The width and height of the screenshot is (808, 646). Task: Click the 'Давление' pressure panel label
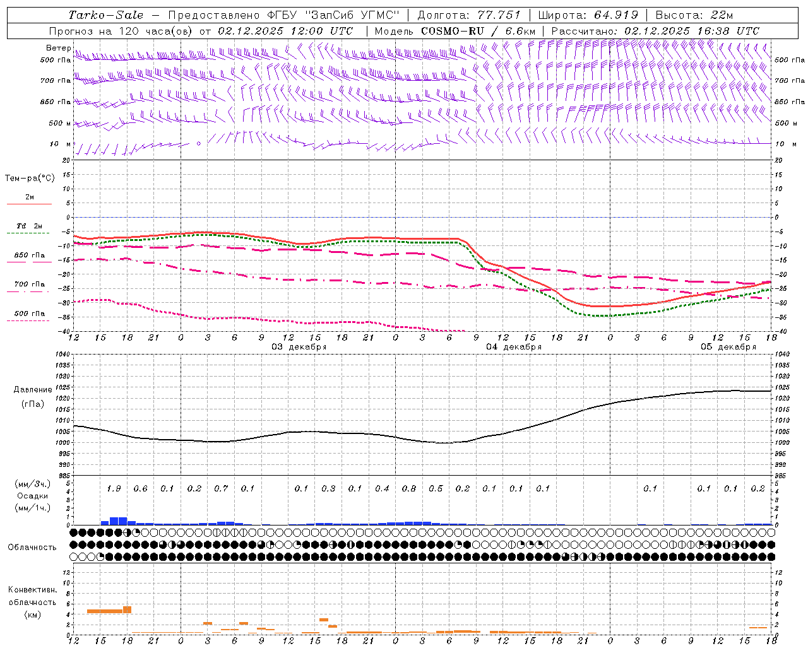[33, 390]
